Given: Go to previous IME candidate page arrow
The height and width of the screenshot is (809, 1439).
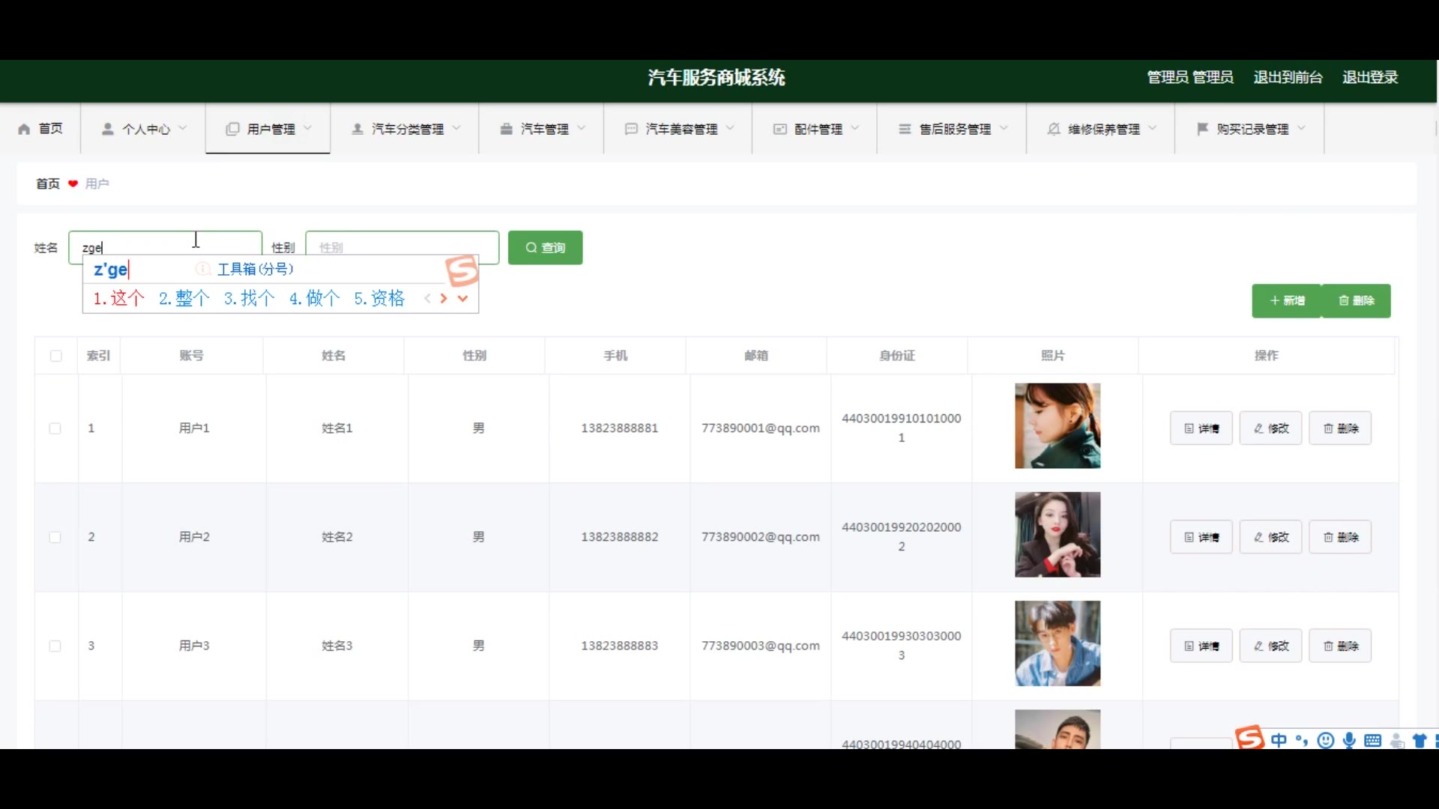Looking at the screenshot, I should (427, 298).
